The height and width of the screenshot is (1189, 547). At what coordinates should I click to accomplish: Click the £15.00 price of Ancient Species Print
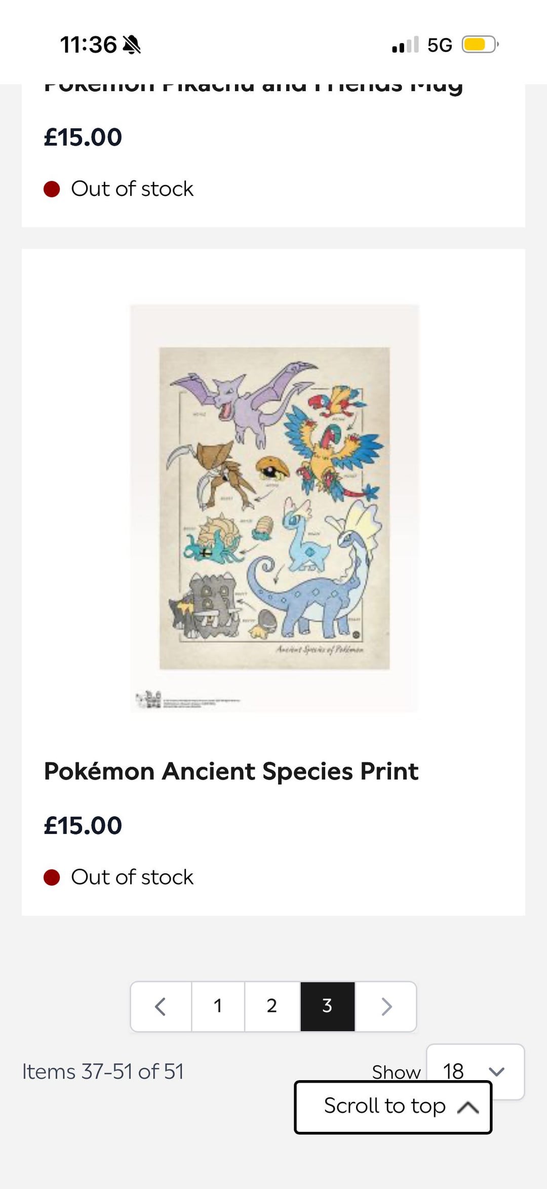83,825
